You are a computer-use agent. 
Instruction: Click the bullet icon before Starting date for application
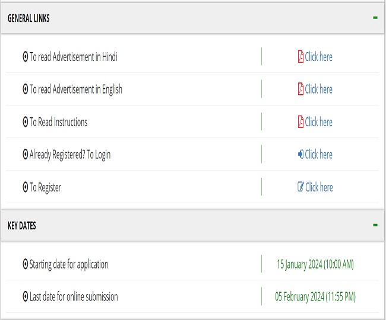[25, 264]
